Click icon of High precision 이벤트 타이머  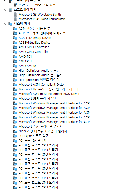[15, 80]
